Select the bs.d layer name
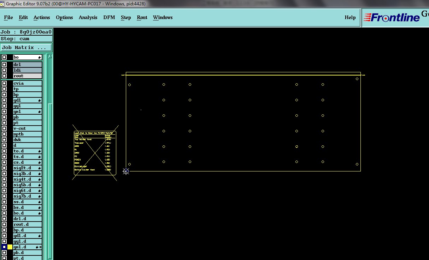 pyautogui.click(x=28, y=207)
